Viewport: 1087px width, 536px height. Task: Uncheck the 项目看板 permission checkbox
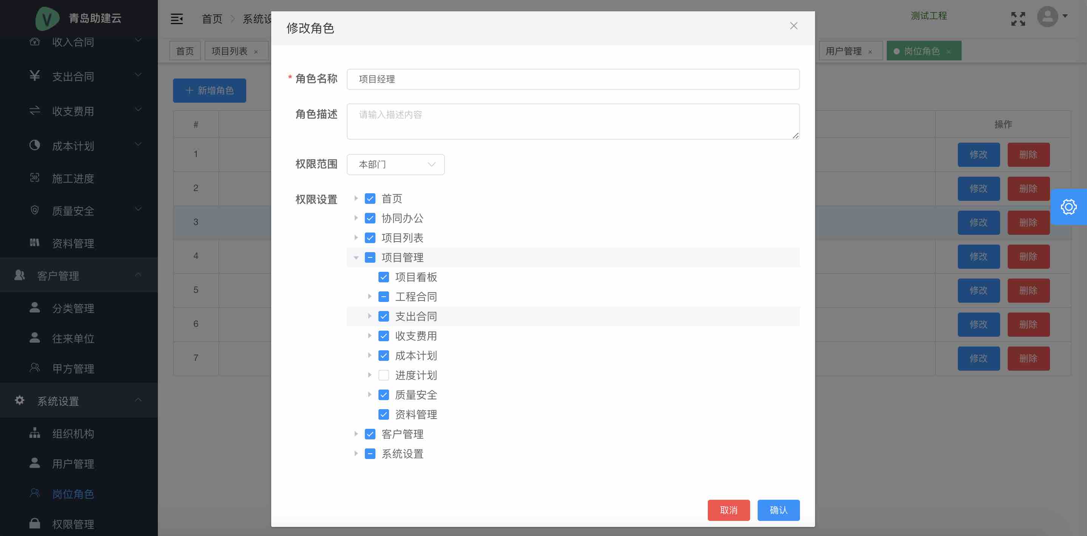coord(384,277)
